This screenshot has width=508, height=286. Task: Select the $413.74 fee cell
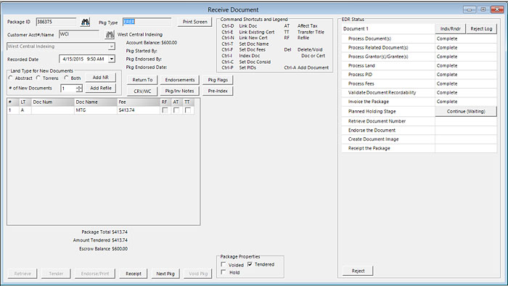139,110
